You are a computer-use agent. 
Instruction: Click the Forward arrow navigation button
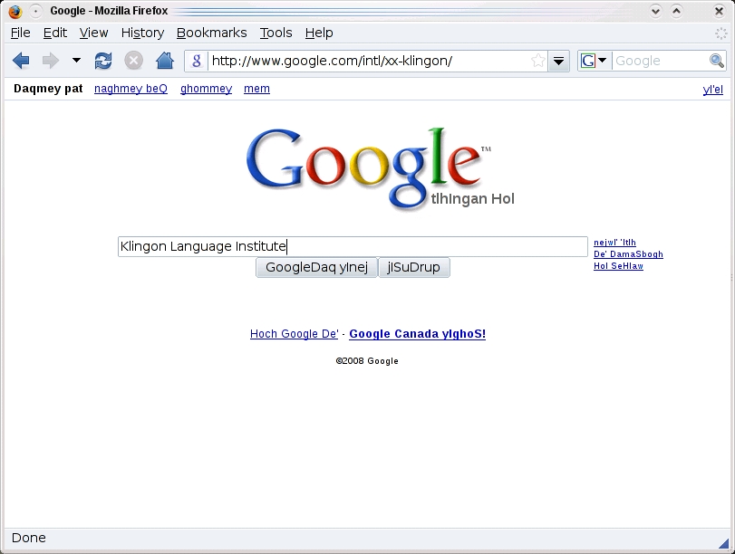coord(50,61)
